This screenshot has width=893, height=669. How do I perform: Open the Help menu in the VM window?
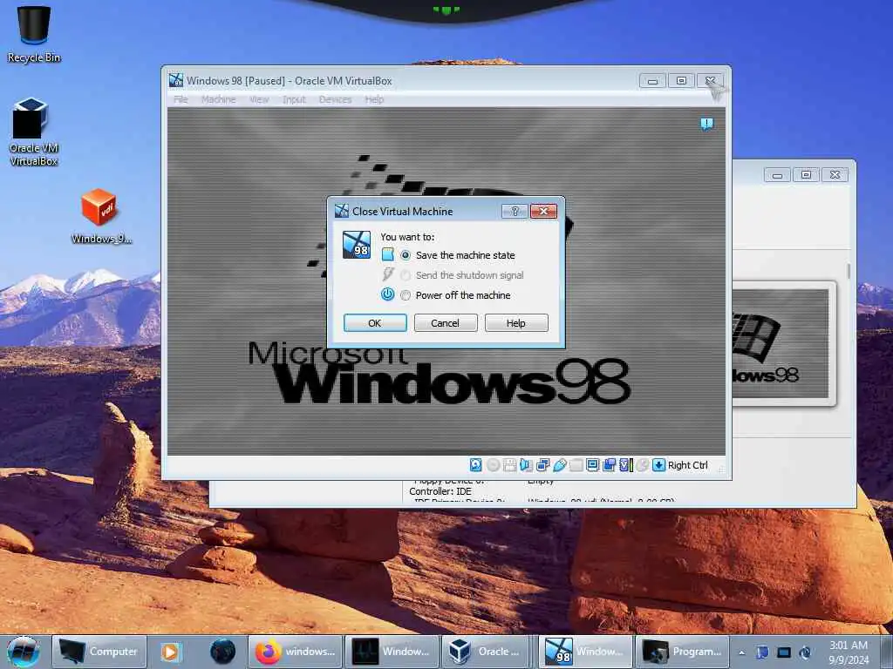374,99
